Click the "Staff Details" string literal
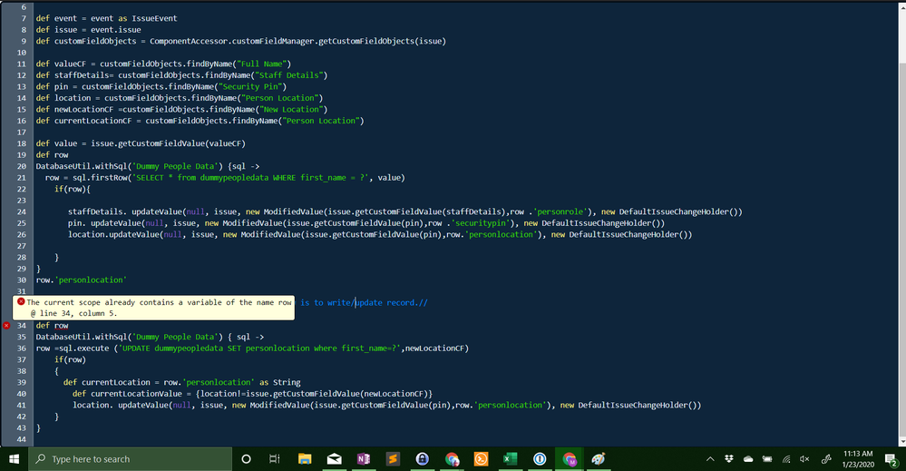The height and width of the screenshot is (471, 906). pos(289,75)
